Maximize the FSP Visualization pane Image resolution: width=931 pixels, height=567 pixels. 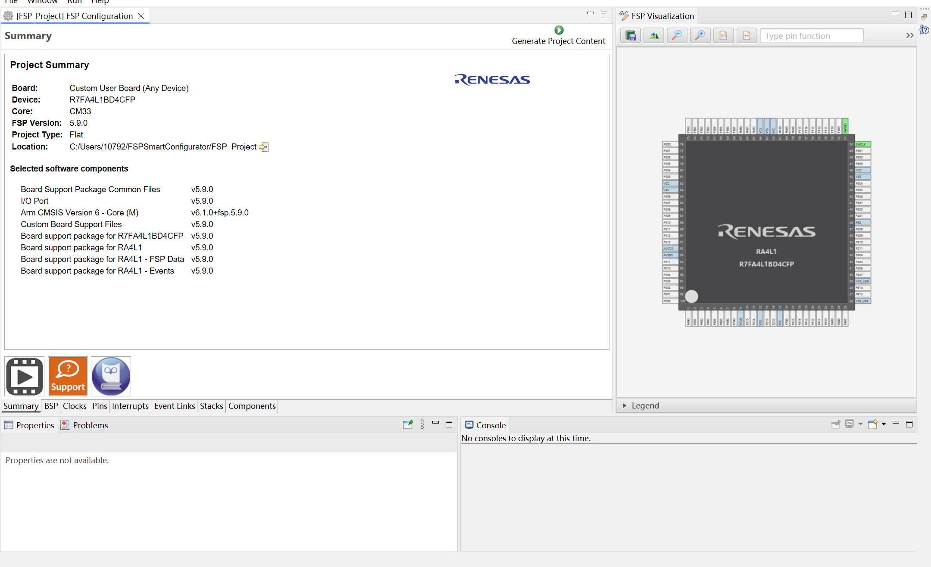(x=909, y=15)
